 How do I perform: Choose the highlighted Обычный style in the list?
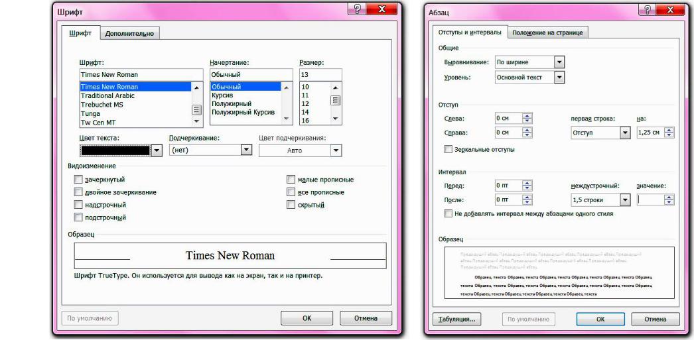coord(245,87)
